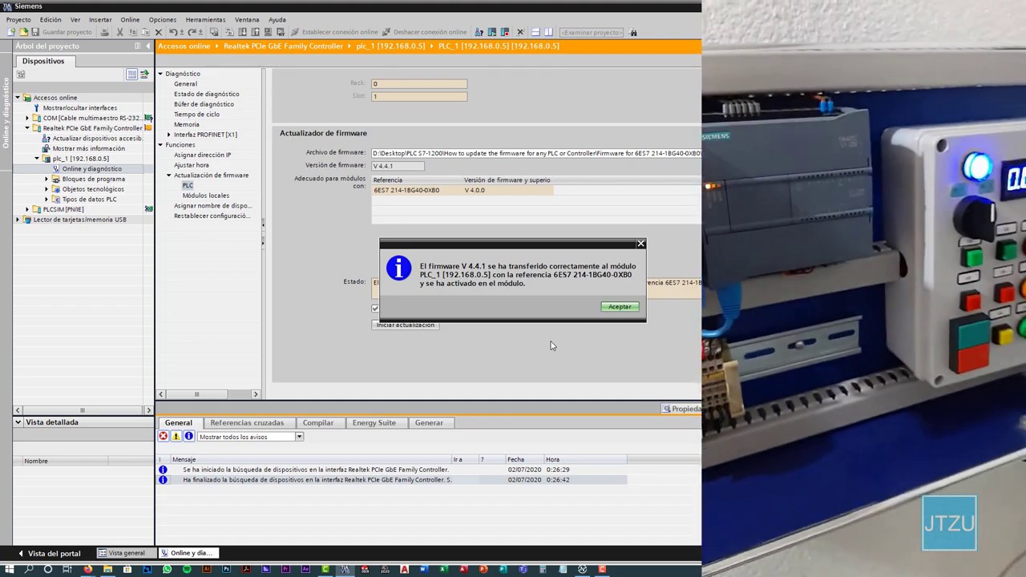
Task: Click the Cut scissors icon
Action: pos(119,32)
